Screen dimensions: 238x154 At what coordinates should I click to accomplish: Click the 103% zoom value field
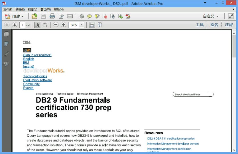[74, 25]
